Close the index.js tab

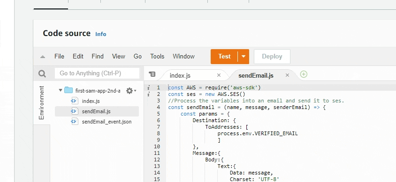219,75
